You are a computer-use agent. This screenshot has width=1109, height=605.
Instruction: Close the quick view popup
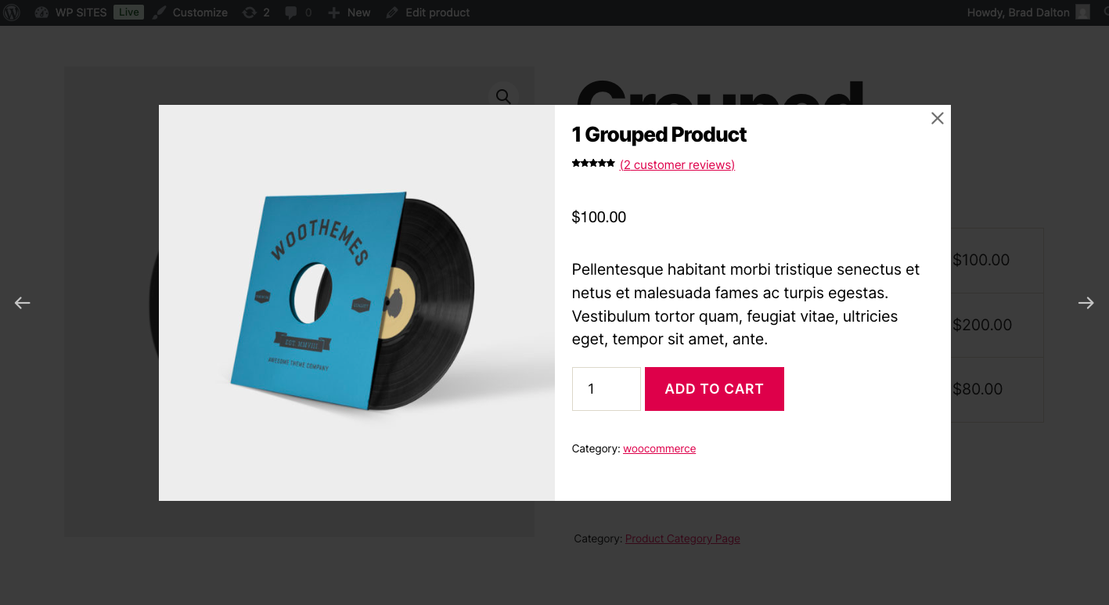(x=937, y=118)
